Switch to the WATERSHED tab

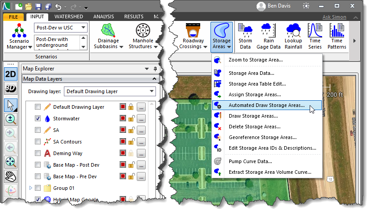tap(69, 16)
